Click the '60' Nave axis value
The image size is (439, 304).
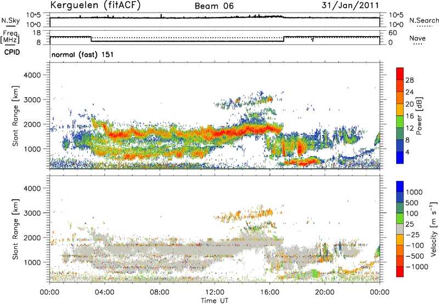[x=393, y=33]
